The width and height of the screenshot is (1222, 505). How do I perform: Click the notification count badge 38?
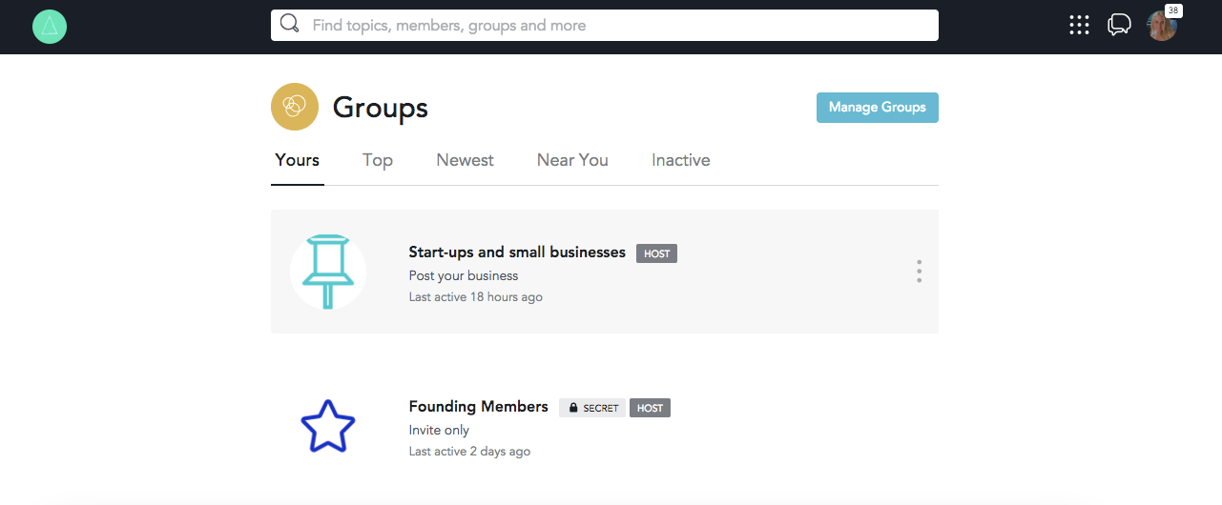point(1173,10)
